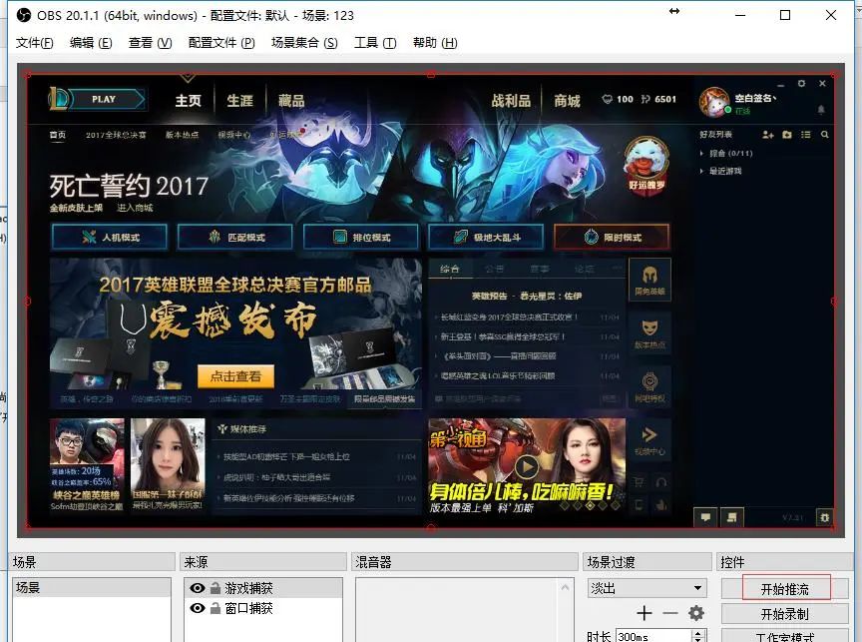Select 极地大乱斗 game mode
862x642 pixels.
pos(486,237)
